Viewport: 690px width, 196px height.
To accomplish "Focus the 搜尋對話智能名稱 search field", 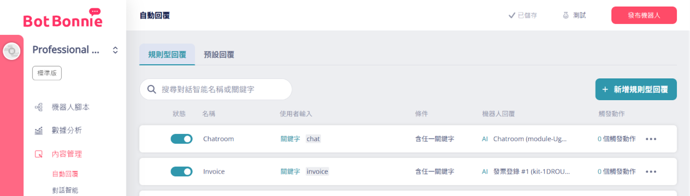I will pos(216,89).
